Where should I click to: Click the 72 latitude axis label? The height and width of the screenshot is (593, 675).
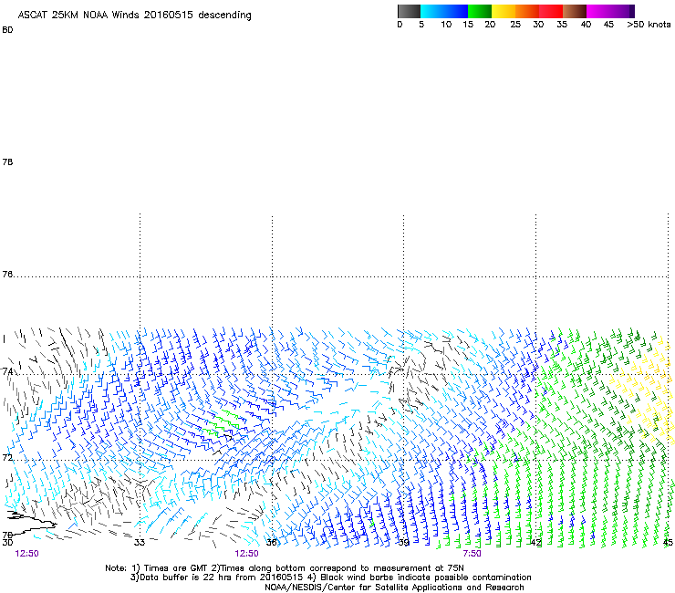[7, 457]
